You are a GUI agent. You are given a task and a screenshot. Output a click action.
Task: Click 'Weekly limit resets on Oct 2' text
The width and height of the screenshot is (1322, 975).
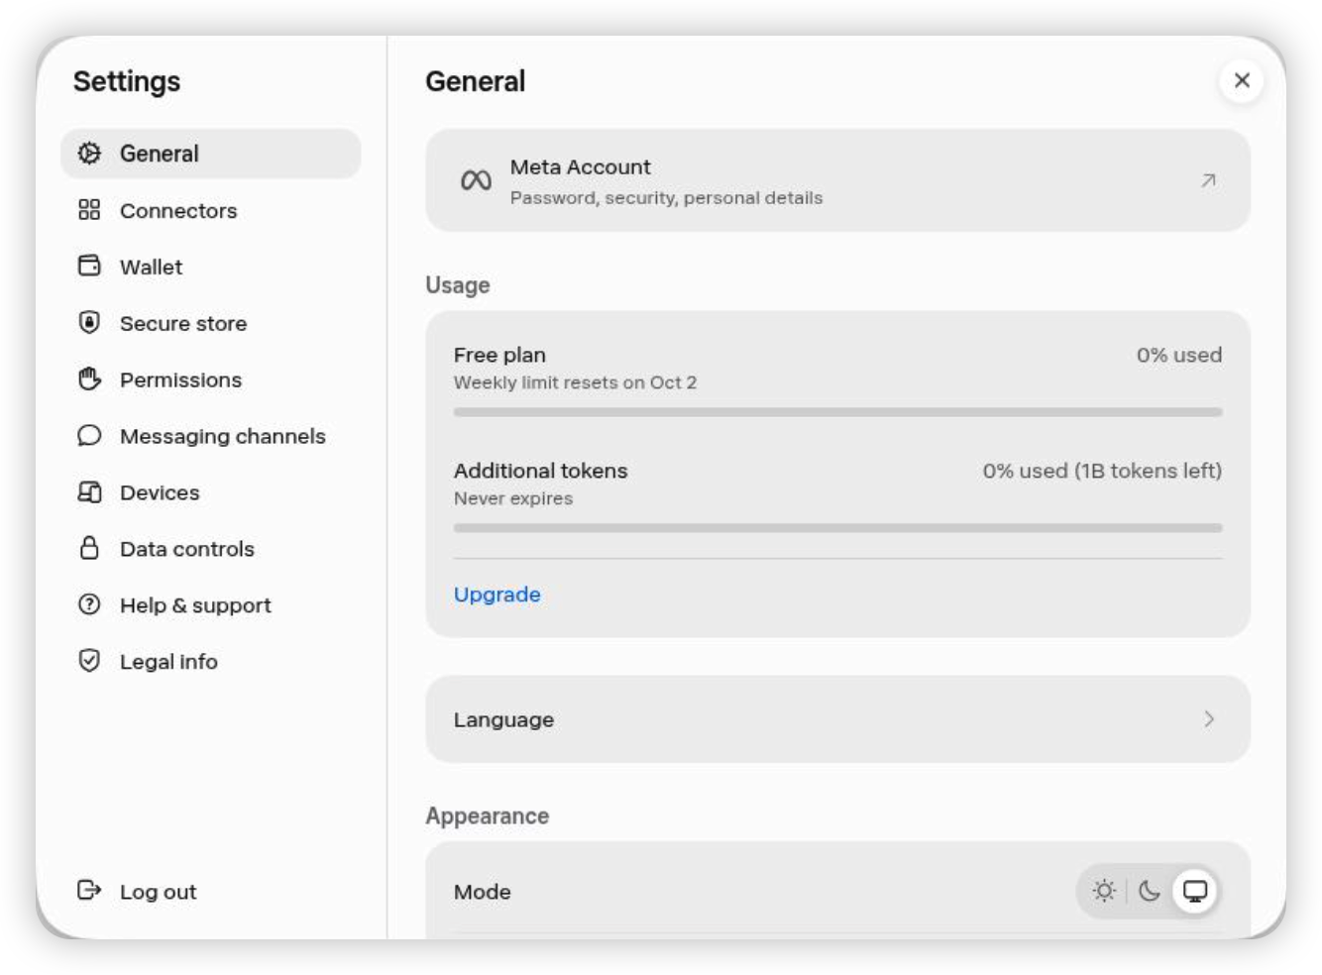(575, 382)
